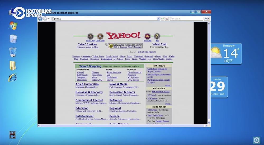Open the Entertainment category link
This screenshot has height=145, width=264.
tap(84, 116)
